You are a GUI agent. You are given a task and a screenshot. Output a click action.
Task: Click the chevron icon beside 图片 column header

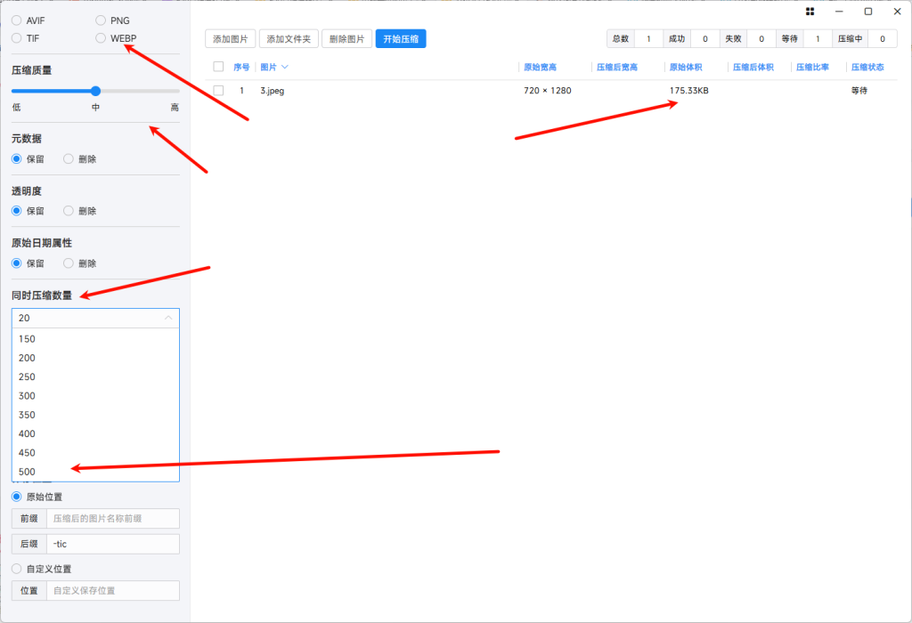pyautogui.click(x=284, y=68)
